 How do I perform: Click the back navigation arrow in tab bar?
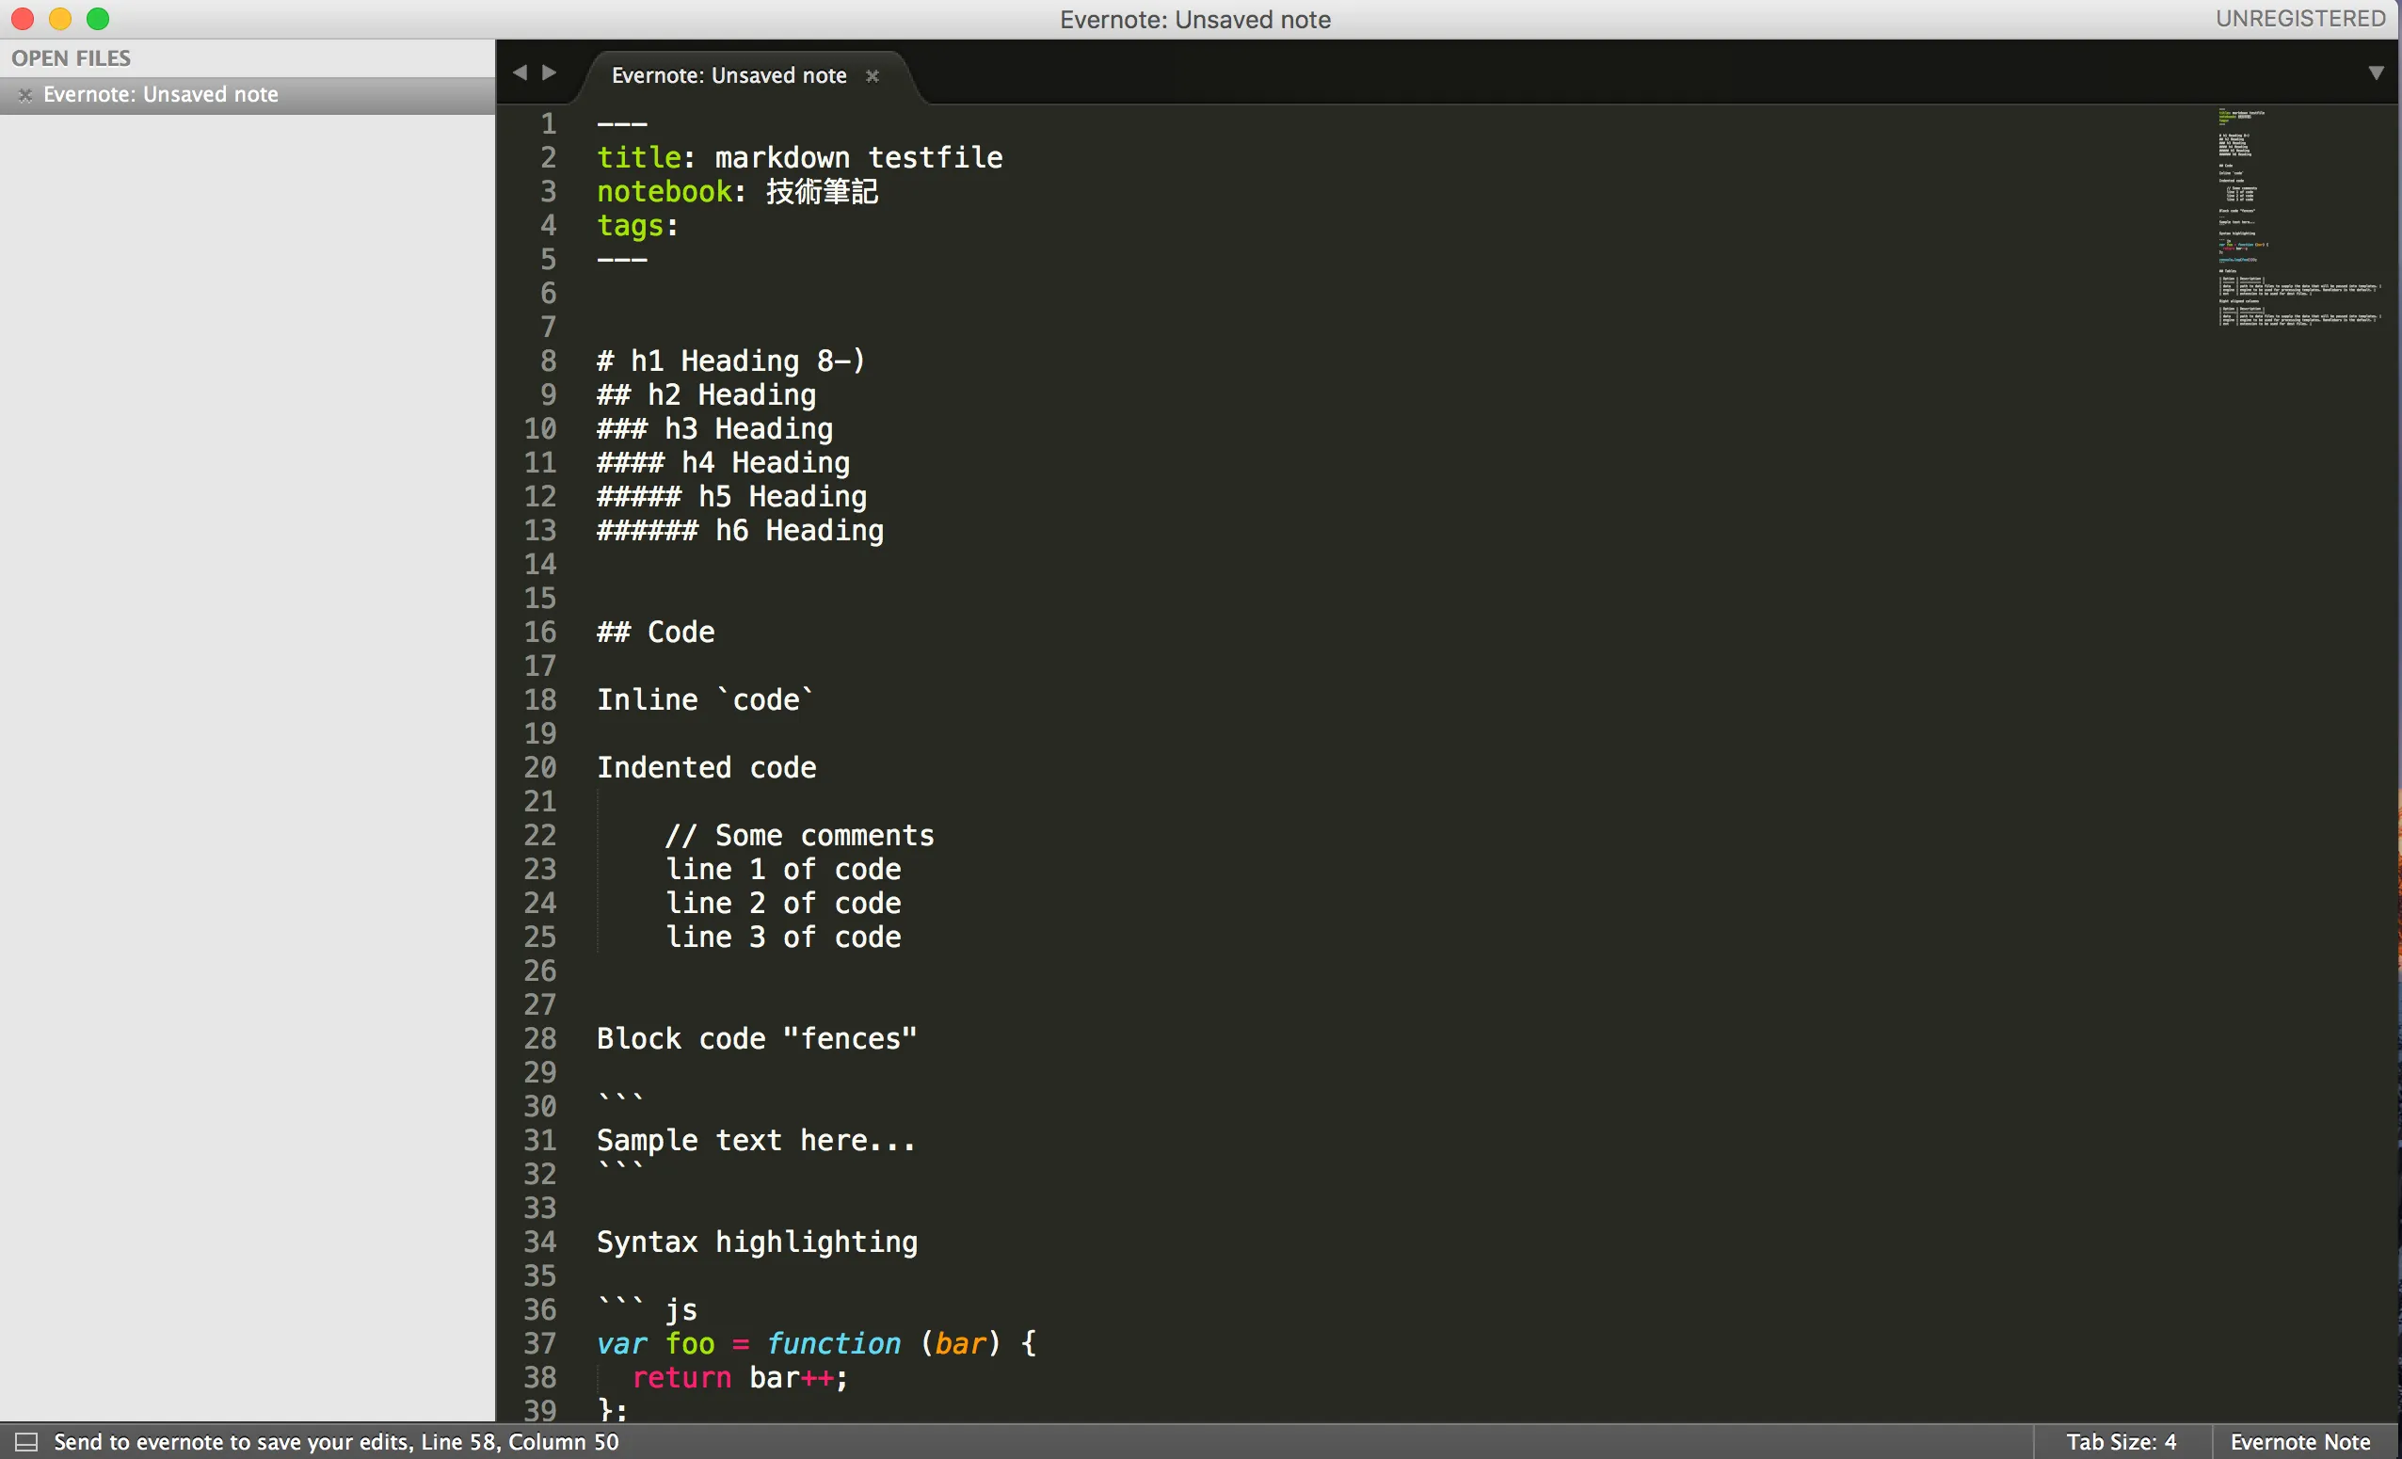[x=520, y=73]
